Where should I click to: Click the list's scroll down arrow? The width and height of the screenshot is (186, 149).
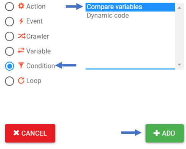(179, 65)
